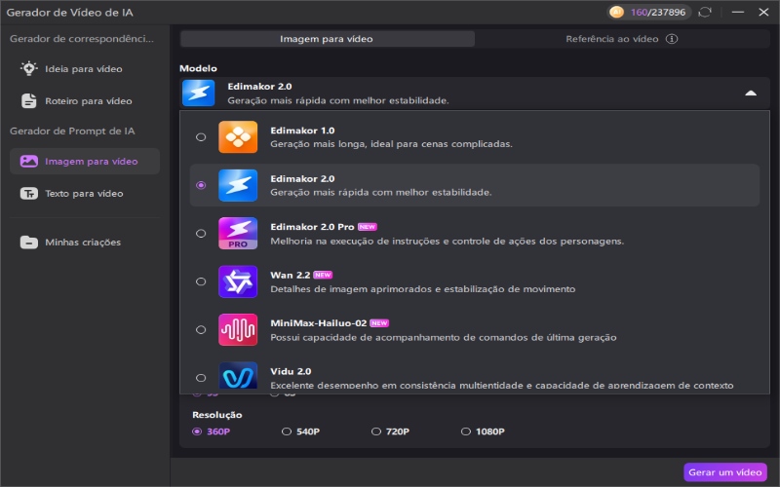Screen dimensions: 780x487
Task: Go to Texto para vídeo in sidebar
Action: click(x=83, y=194)
